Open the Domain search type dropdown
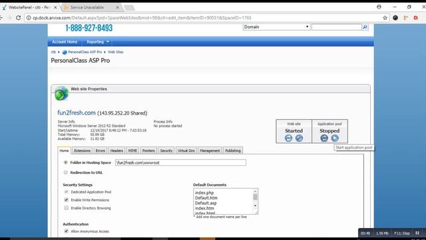This screenshot has width=426, height=240. tap(276, 27)
